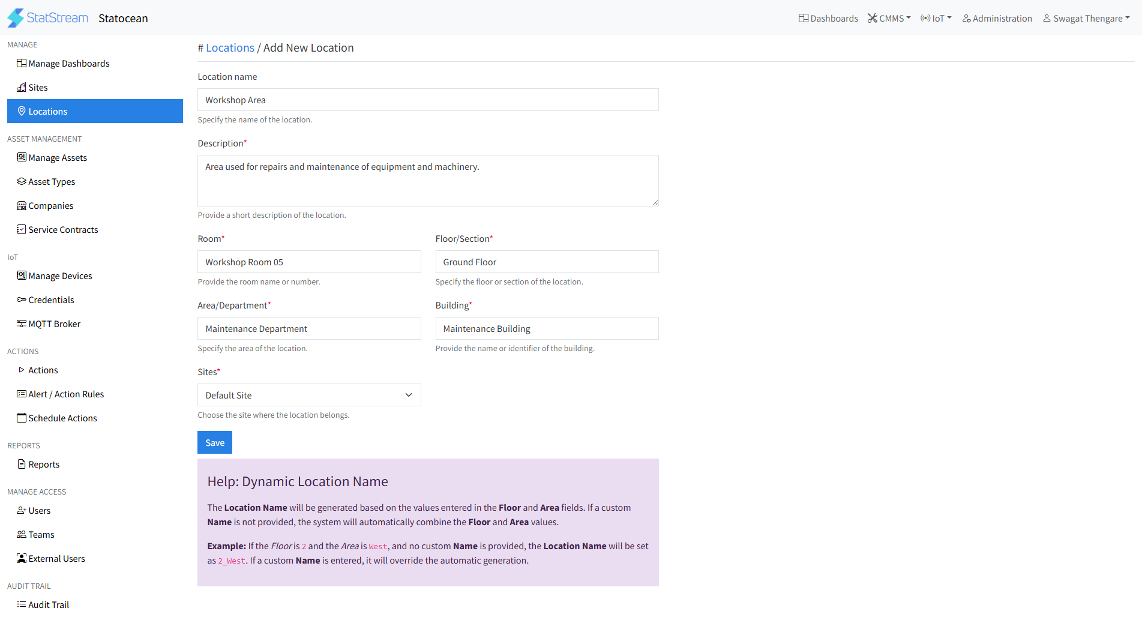Go to Administration in top navbar
This screenshot has width=1142, height=638.
[997, 19]
